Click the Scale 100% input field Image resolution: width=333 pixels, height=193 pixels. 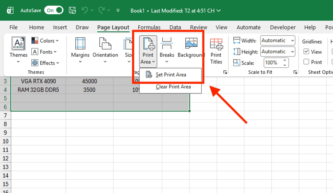coord(273,63)
